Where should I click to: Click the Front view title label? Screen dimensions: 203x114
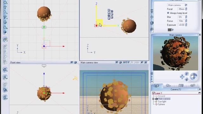click(16, 63)
